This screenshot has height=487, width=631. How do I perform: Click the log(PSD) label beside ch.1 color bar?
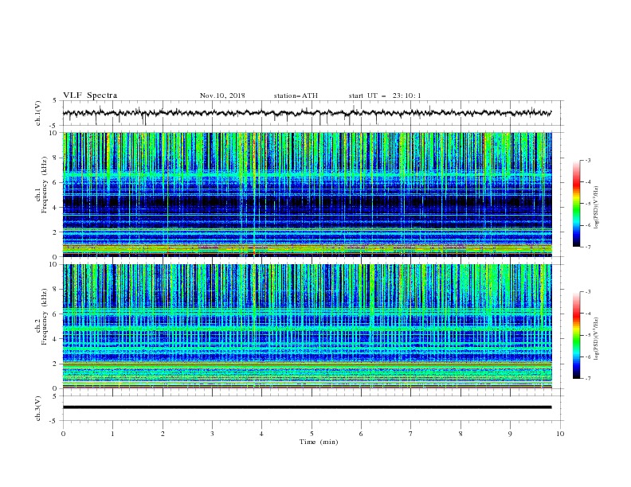tap(597, 208)
